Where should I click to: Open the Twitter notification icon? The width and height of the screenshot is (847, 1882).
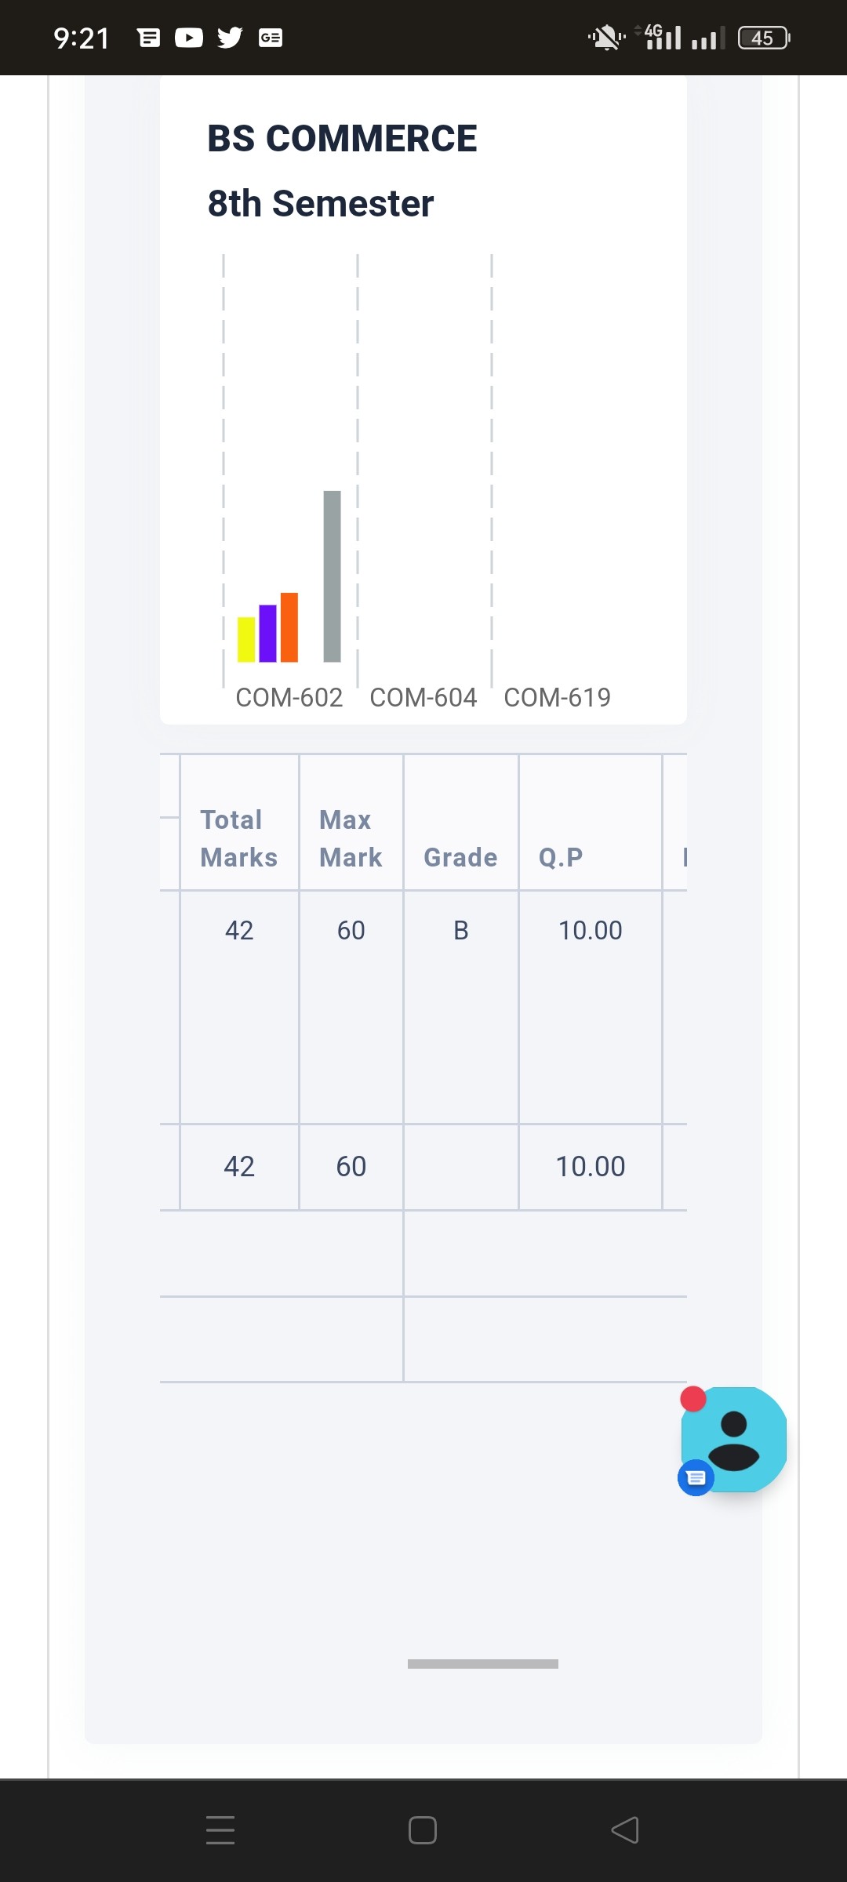tap(230, 38)
